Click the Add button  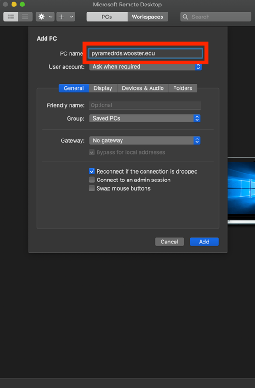pyautogui.click(x=204, y=242)
